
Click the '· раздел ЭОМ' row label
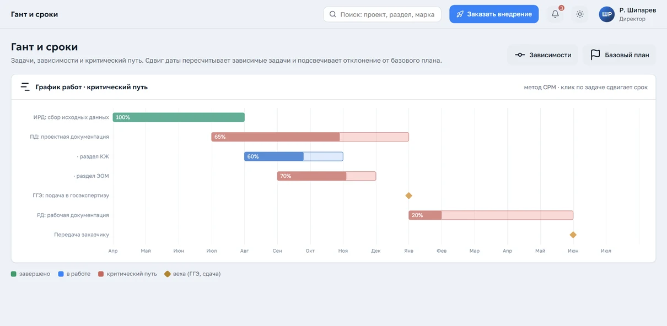coord(92,176)
